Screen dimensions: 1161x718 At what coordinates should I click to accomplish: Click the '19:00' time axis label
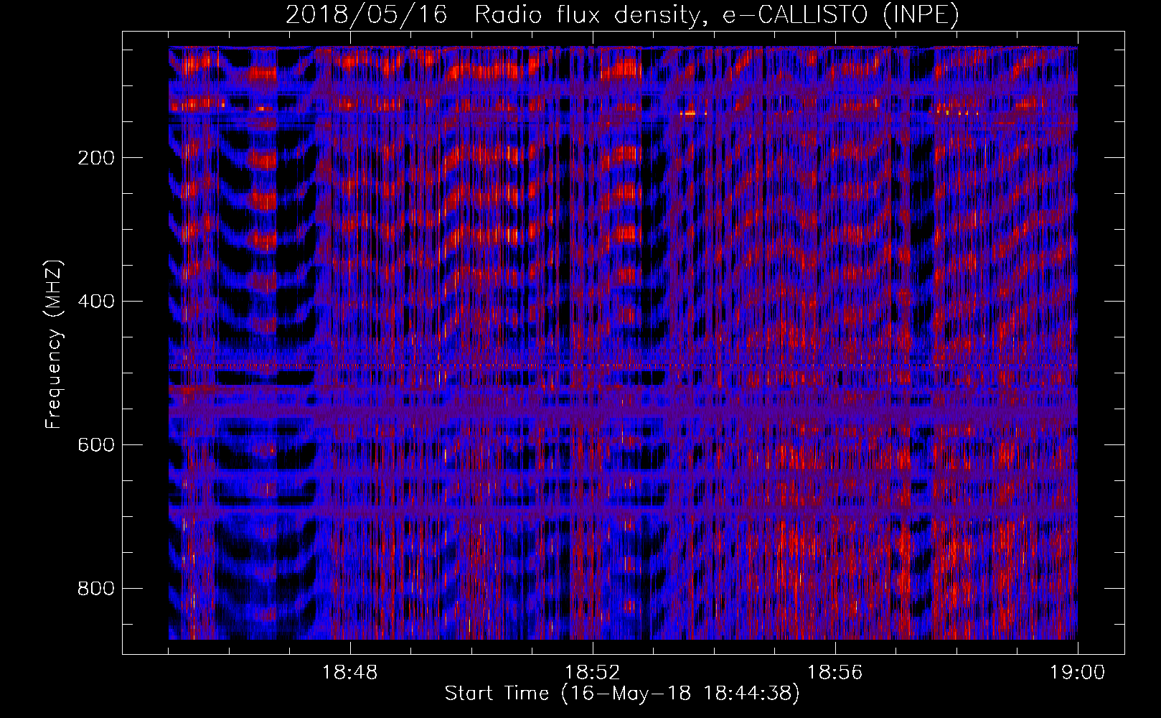pyautogui.click(x=1077, y=673)
